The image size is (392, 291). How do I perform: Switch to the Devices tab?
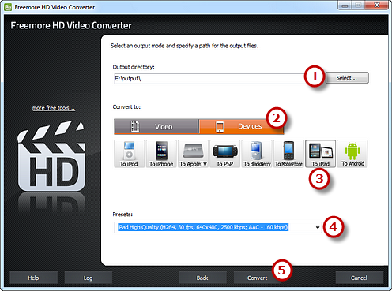tap(241, 126)
